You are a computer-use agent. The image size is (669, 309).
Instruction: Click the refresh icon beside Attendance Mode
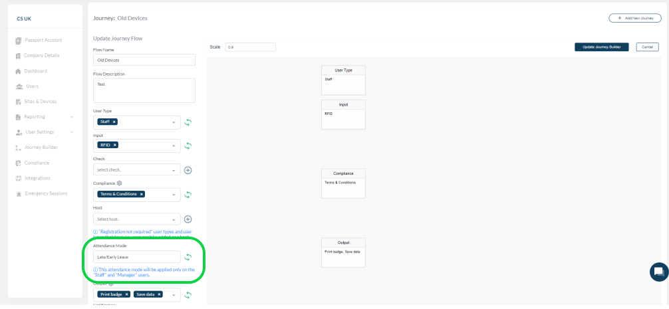point(188,257)
